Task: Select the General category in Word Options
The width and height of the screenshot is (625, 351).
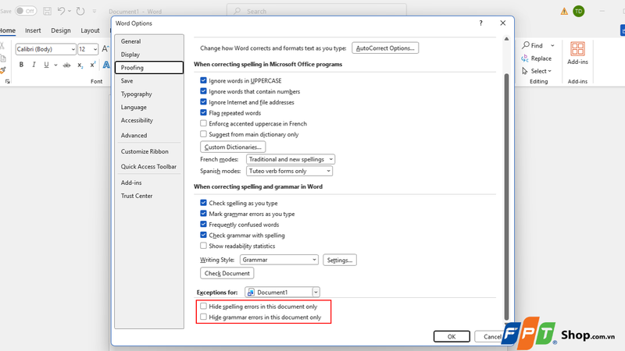Action: pos(149,41)
